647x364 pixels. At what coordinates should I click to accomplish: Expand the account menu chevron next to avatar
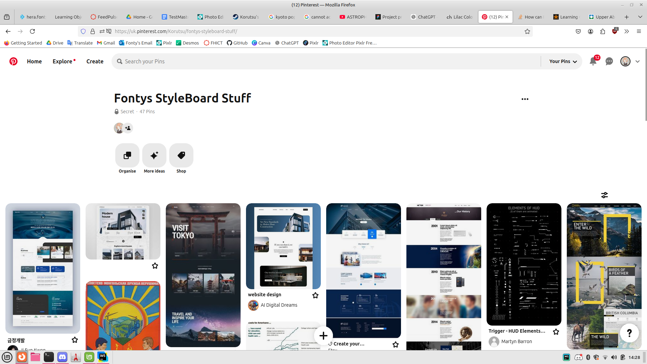coord(638,61)
